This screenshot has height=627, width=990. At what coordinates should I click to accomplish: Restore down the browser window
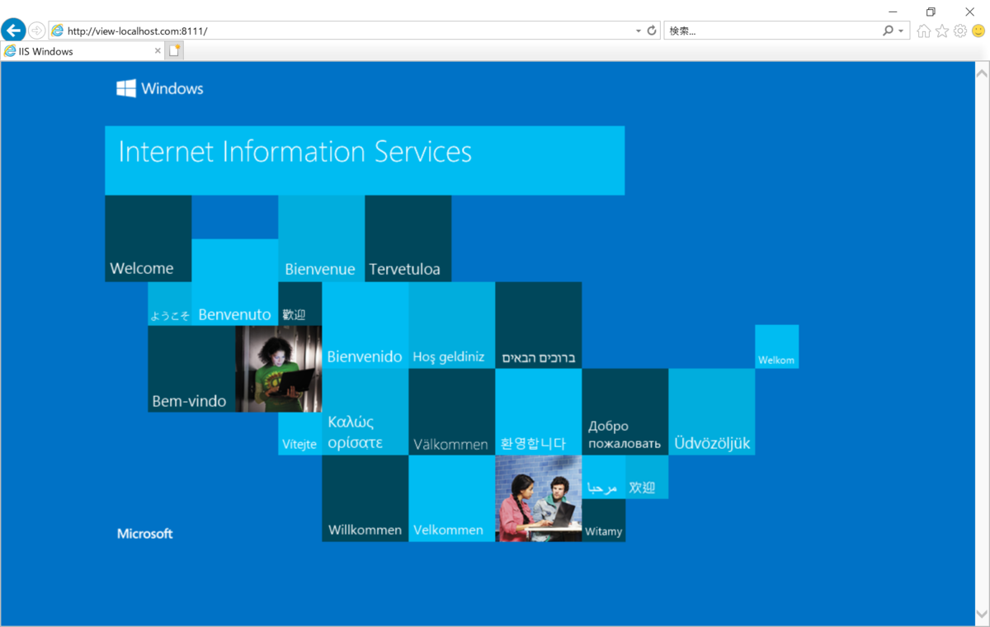click(931, 12)
